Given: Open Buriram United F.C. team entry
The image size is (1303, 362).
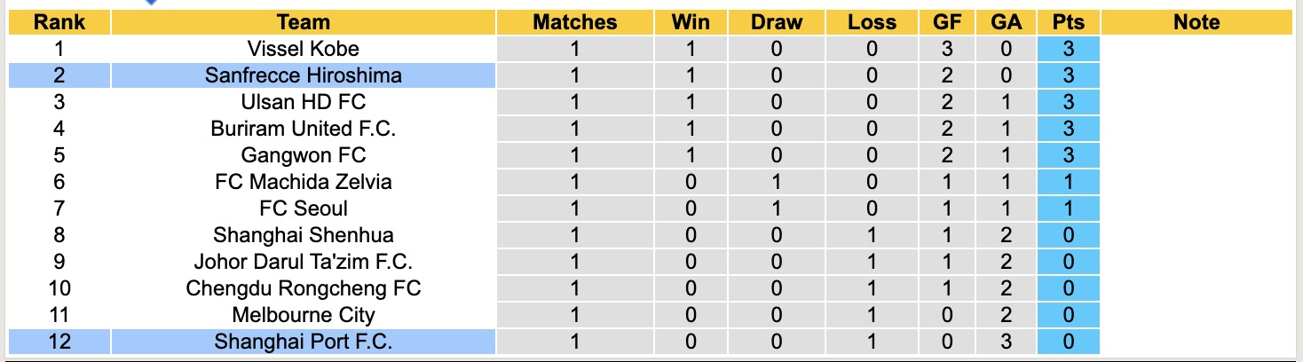Looking at the screenshot, I should click(303, 129).
